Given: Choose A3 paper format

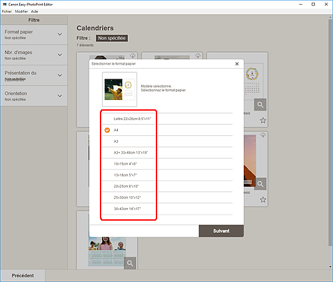Looking at the screenshot, I should click(167, 141).
